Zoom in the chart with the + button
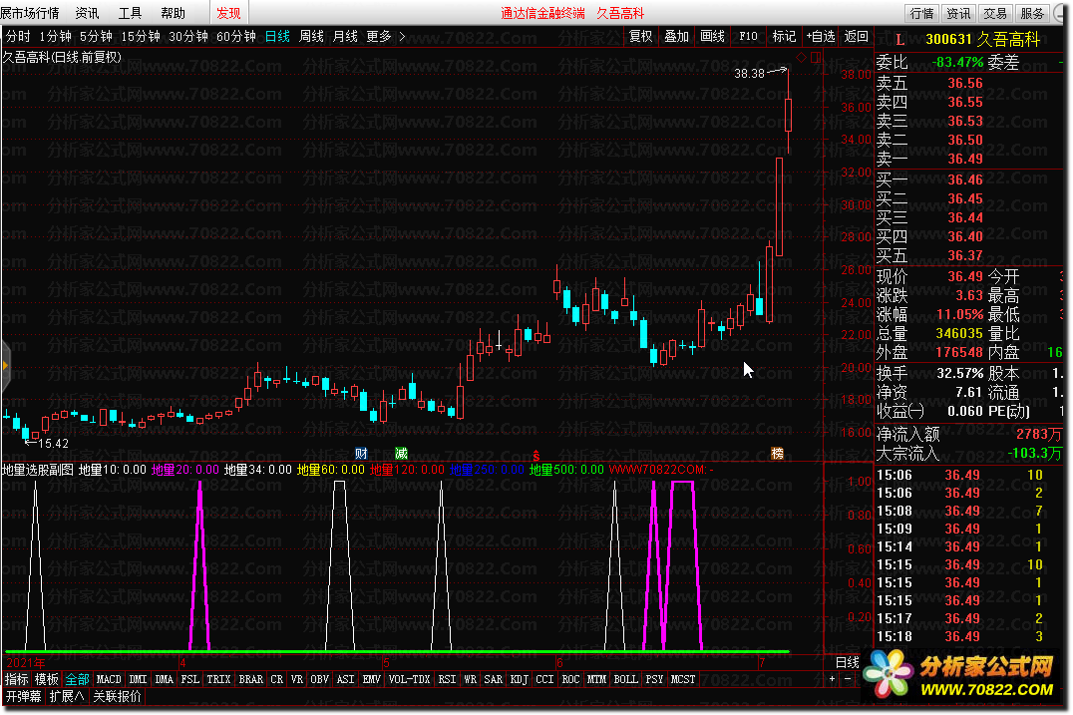The image size is (1073, 715). [832, 679]
